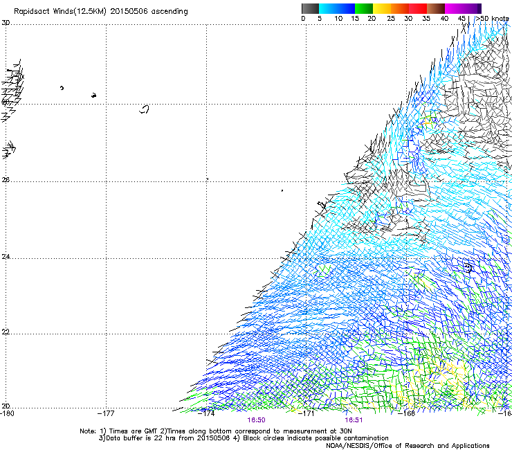Click the cyan 5-10 knots color segment
Viewport: 512px width, 450px height.
coord(328,8)
